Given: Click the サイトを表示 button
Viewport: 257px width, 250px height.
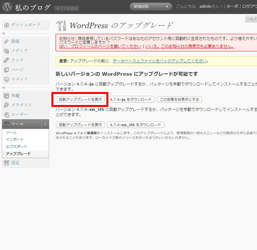Looking at the screenshot, I should [x=67, y=8].
